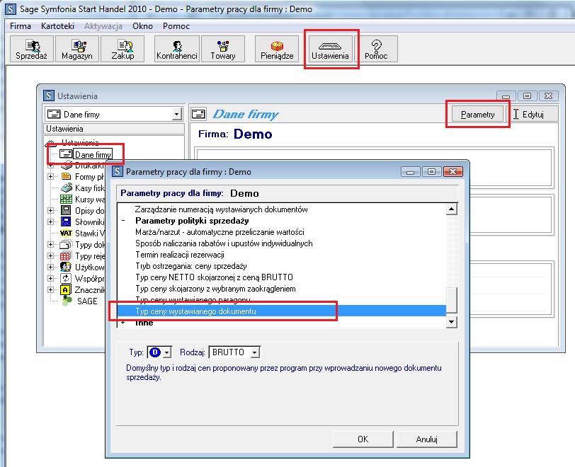Click the Parametry button
575x467 pixels.
pyautogui.click(x=477, y=115)
